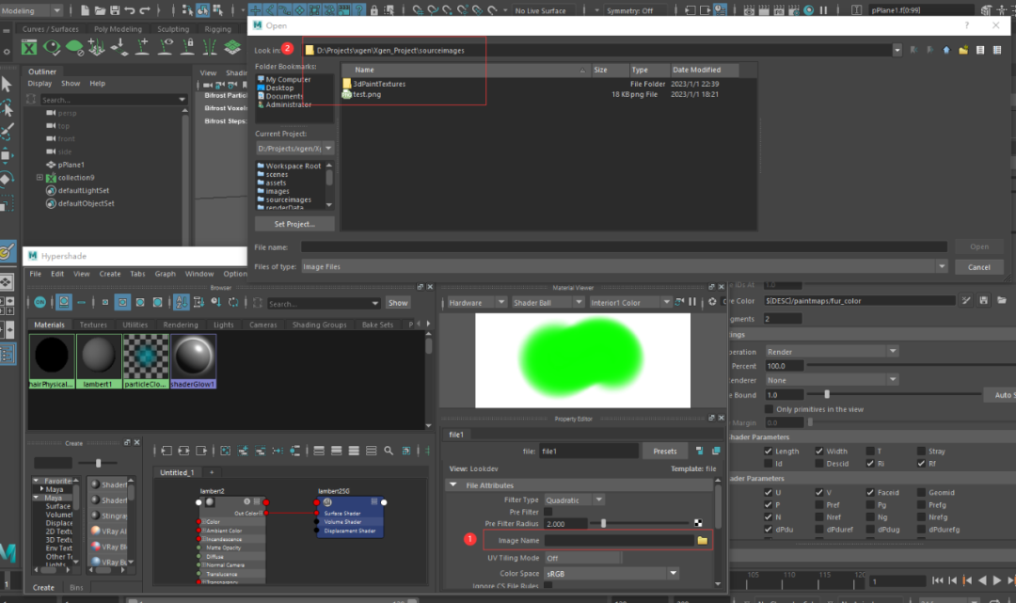This screenshot has width=1016, height=603.
Task: Click the save icon next to fur_color path
Action: tap(984, 300)
